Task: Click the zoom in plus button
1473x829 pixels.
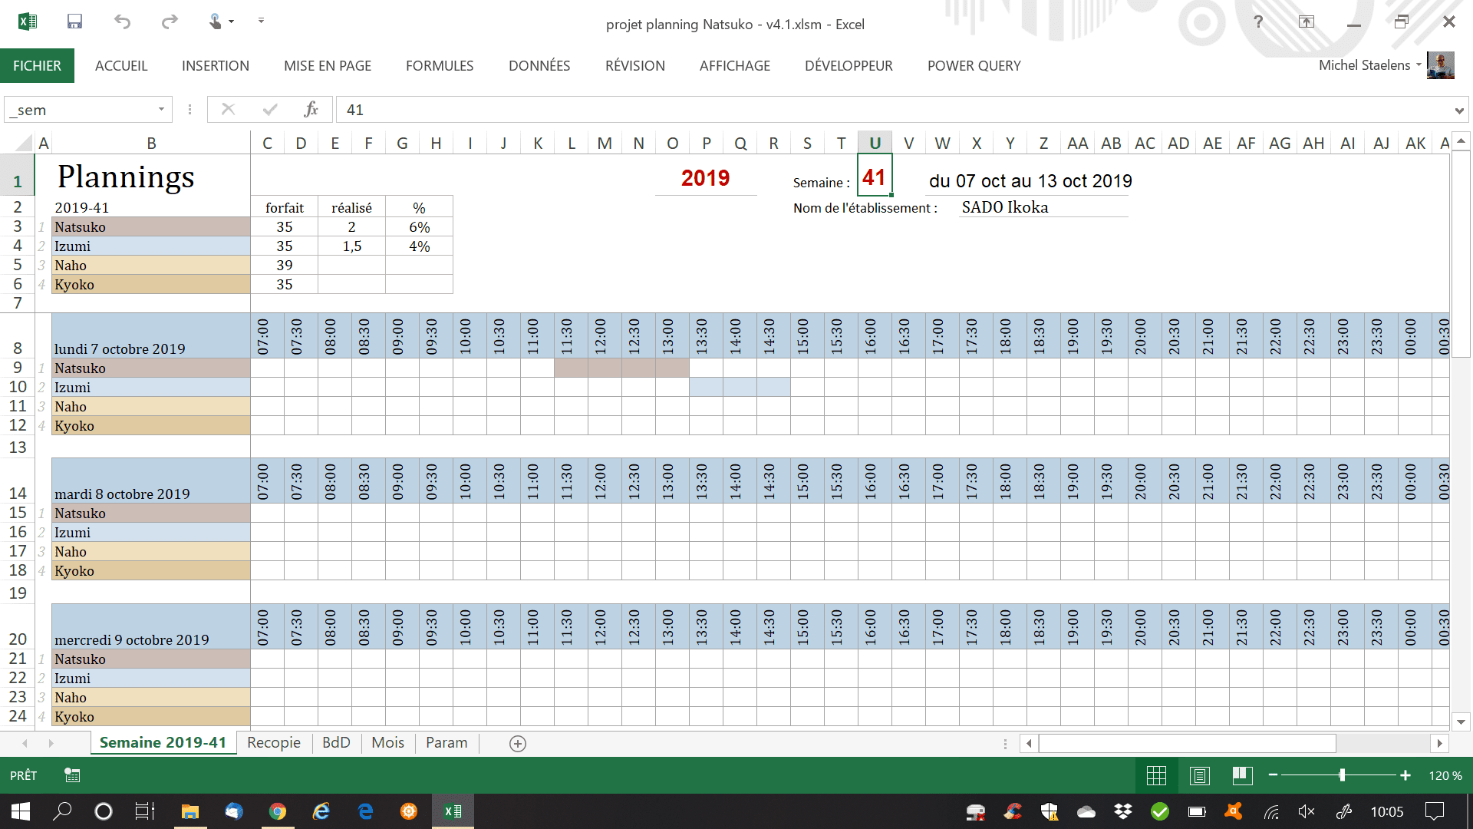Action: coord(1405,775)
